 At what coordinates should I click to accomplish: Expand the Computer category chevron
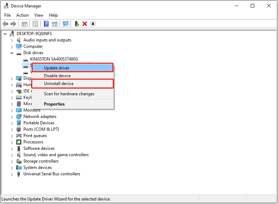tap(12, 47)
